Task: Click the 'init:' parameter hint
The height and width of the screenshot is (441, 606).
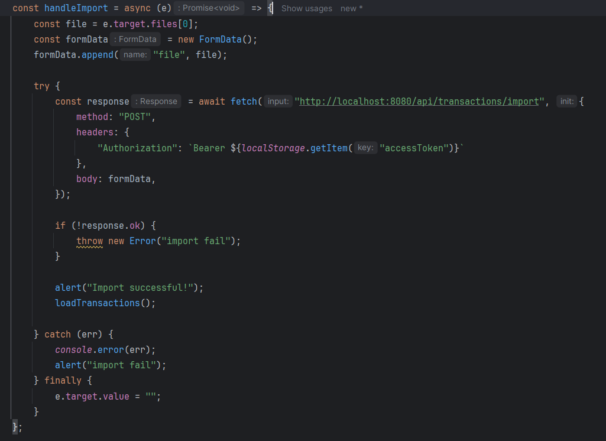Action: (x=566, y=101)
